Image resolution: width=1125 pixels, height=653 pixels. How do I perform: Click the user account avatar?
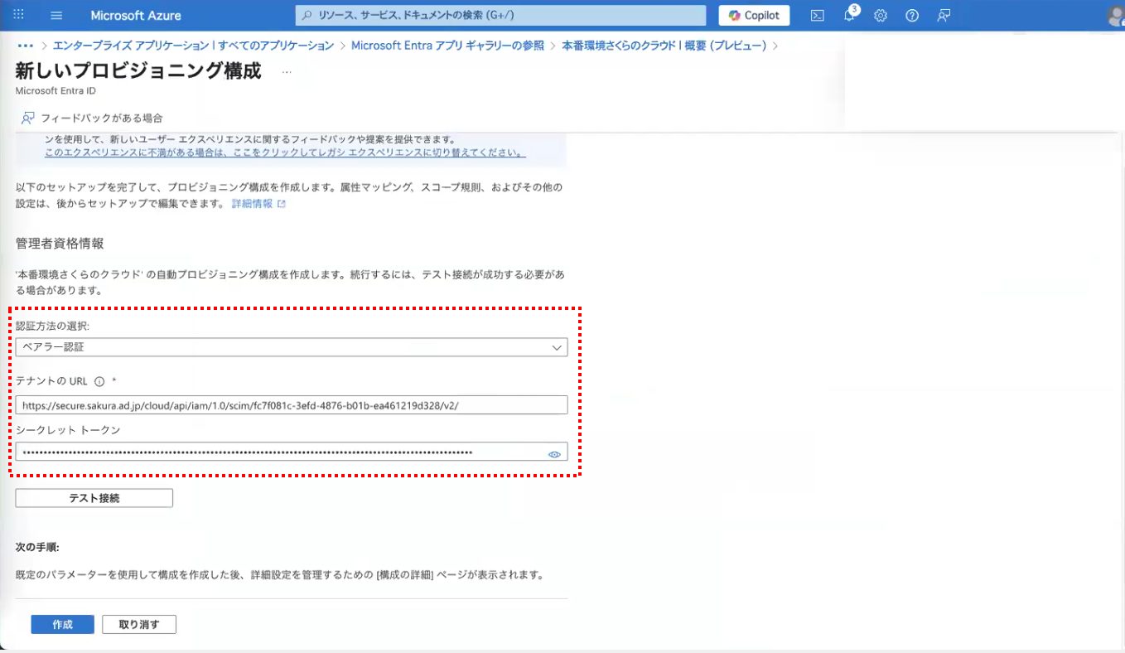1114,17
